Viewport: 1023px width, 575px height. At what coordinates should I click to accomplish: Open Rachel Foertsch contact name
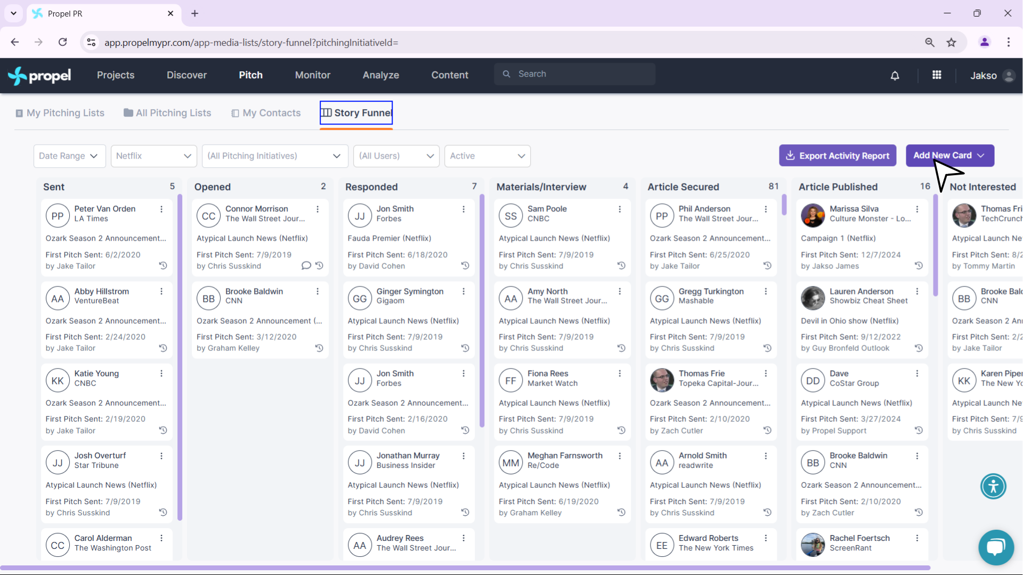pos(859,538)
